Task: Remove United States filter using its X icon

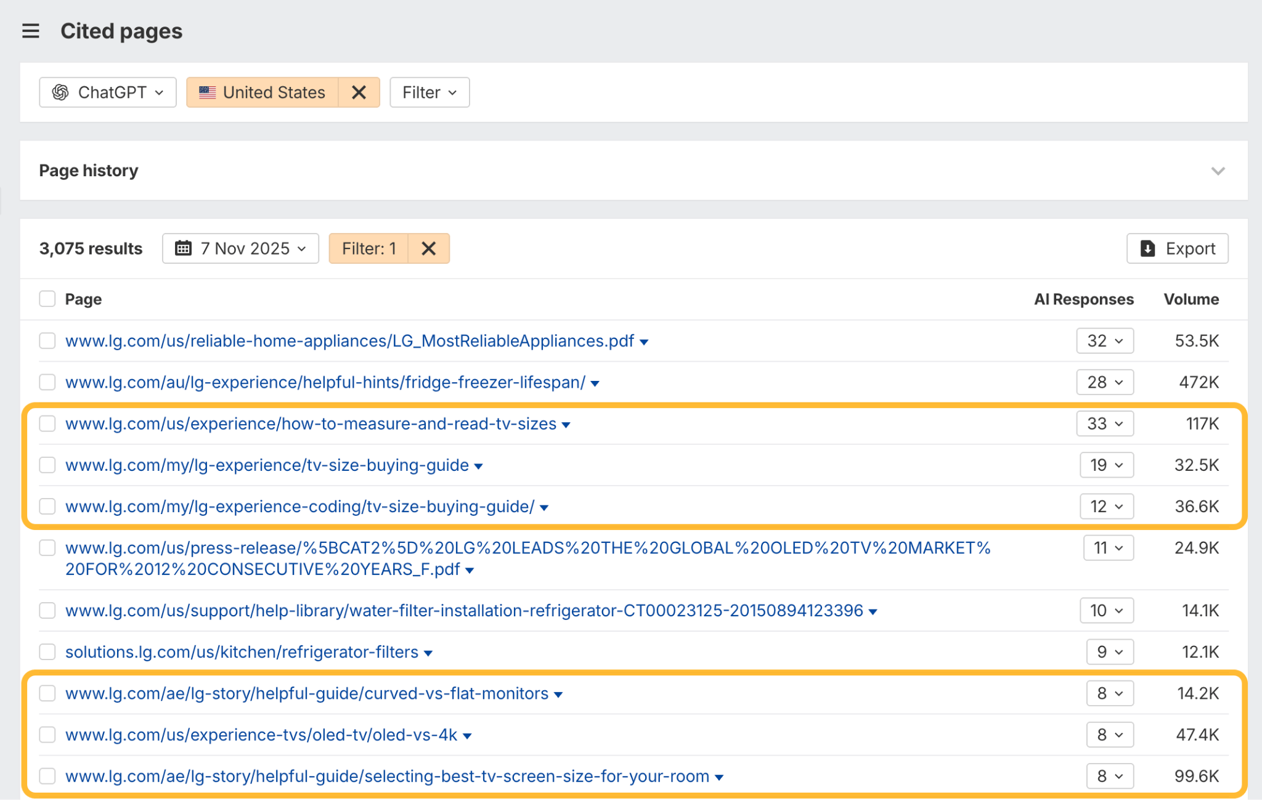Action: pos(359,92)
